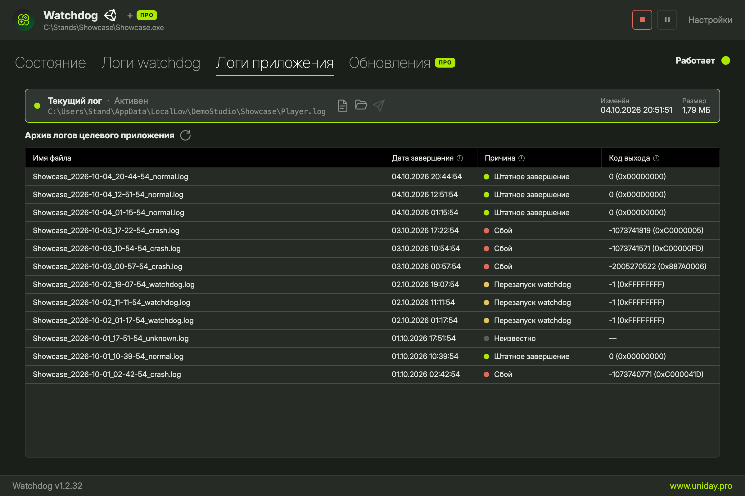Switch to the Логи watchdog tab

click(x=151, y=63)
